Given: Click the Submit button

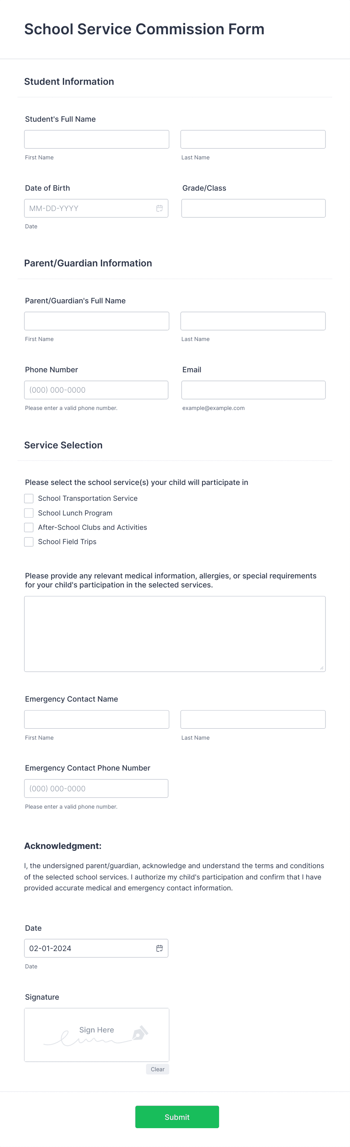Looking at the screenshot, I should [177, 1117].
